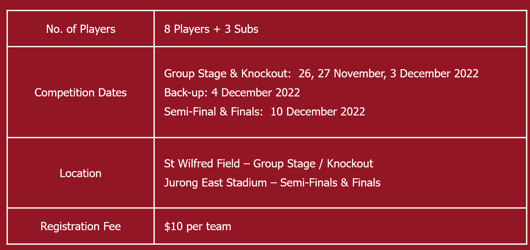Select the '8 Players + 3 Subs' text

point(211,29)
